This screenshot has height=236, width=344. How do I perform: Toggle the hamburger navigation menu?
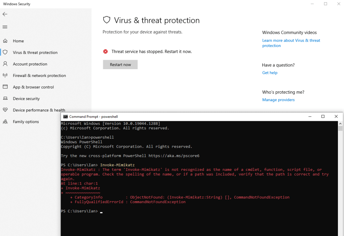pyautogui.click(x=5, y=27)
